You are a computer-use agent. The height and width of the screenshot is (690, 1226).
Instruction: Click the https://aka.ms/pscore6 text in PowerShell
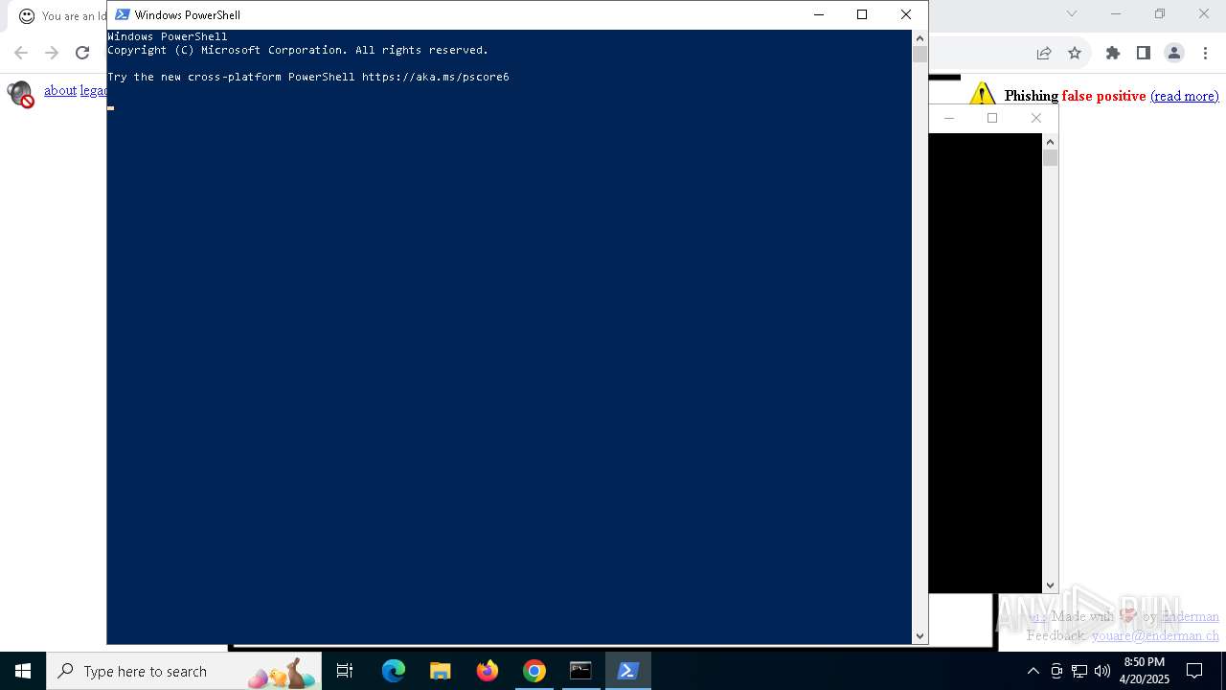pyautogui.click(x=435, y=77)
